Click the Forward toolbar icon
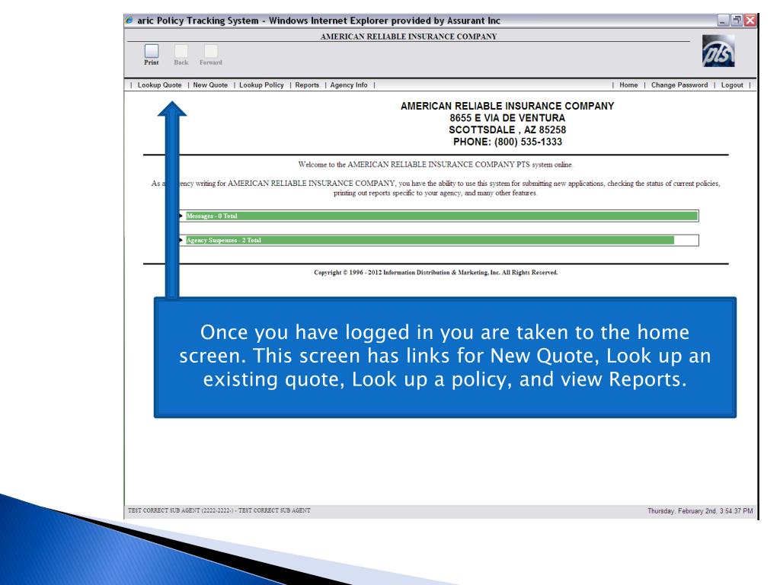Screen dimensions: 780x585 [x=210, y=55]
